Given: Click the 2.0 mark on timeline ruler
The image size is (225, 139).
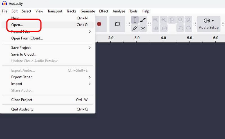Looking at the screenshot, I should tap(111, 38).
